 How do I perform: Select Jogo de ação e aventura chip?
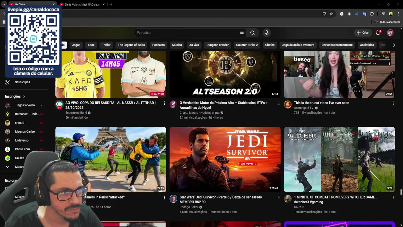(298, 45)
